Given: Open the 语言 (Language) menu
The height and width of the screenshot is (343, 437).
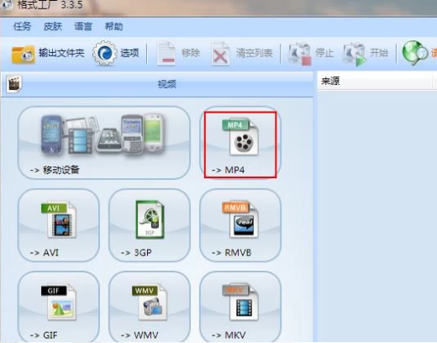Looking at the screenshot, I should click(83, 27).
